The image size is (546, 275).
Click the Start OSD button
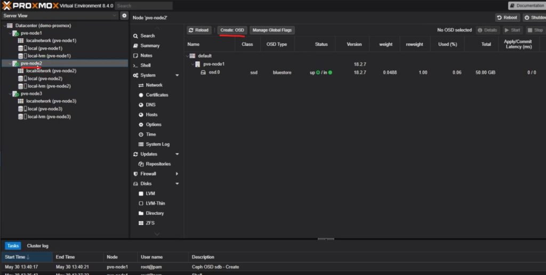click(512, 30)
